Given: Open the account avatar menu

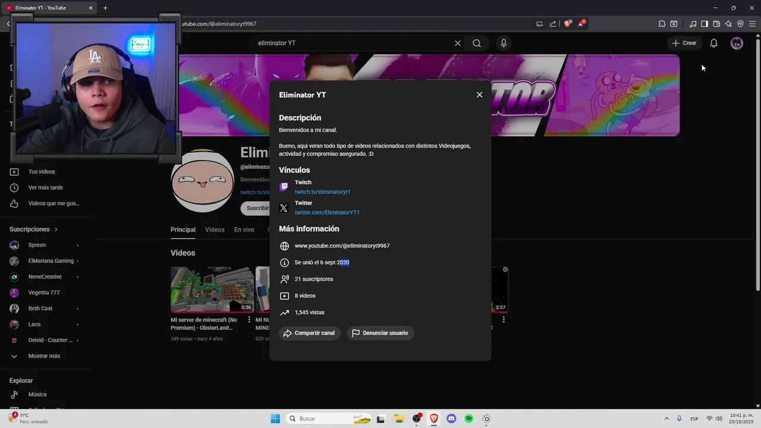Looking at the screenshot, I should pos(737,43).
